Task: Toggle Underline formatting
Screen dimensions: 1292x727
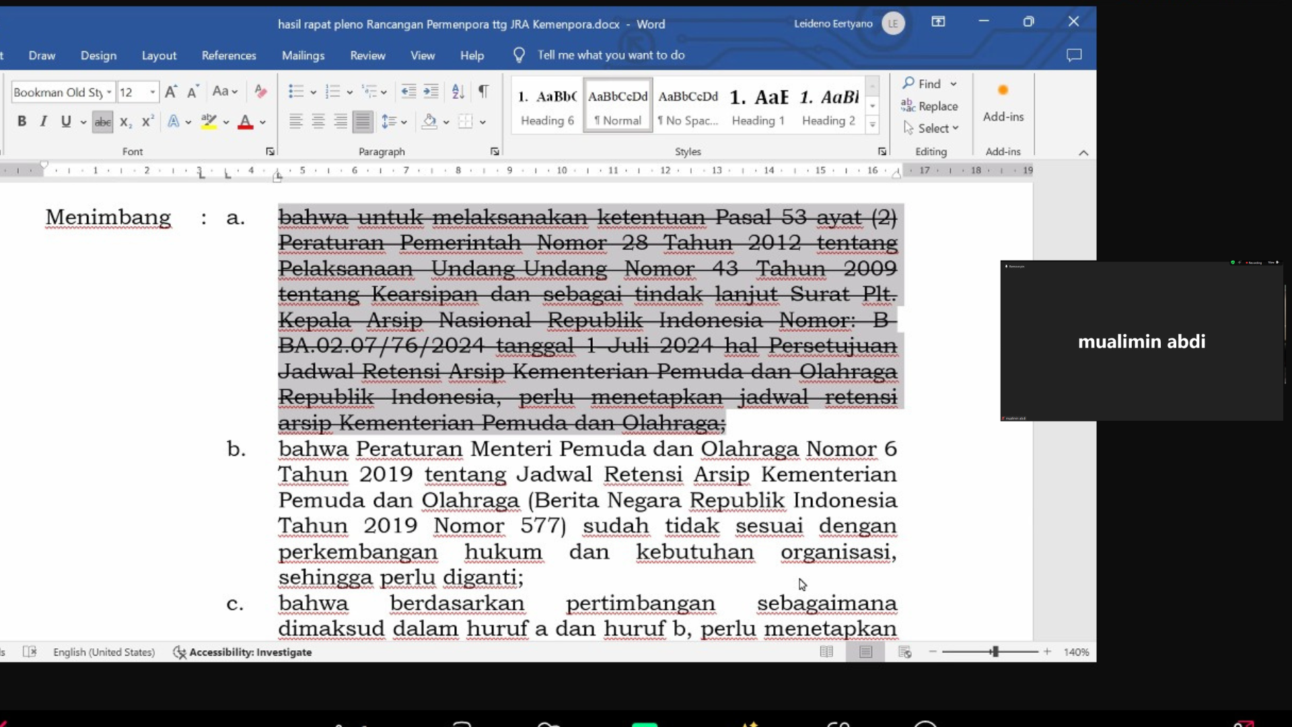Action: tap(66, 122)
